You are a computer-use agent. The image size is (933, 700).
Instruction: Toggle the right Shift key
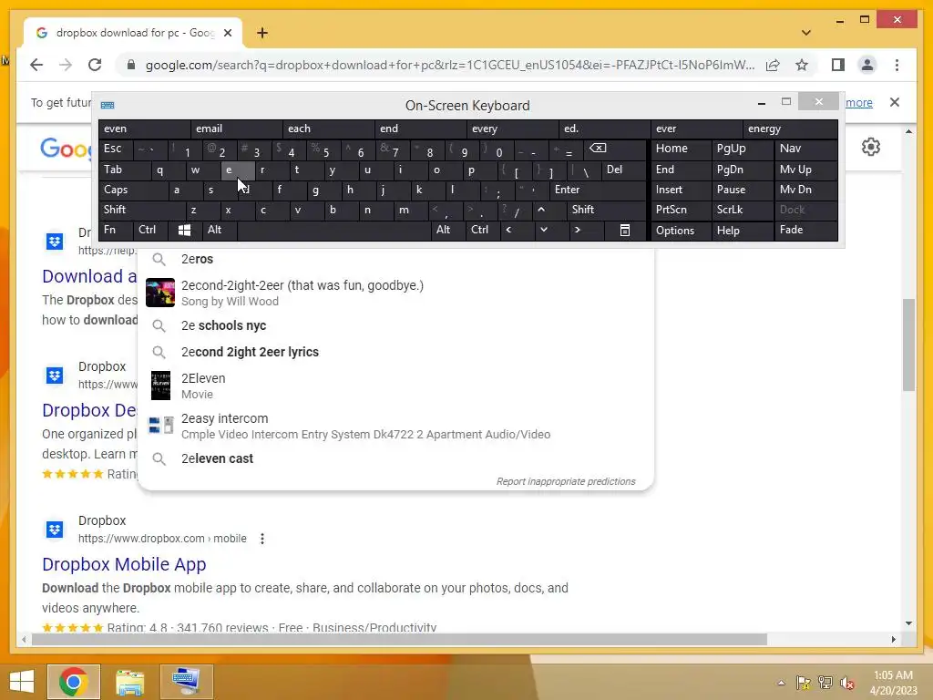pos(606,210)
